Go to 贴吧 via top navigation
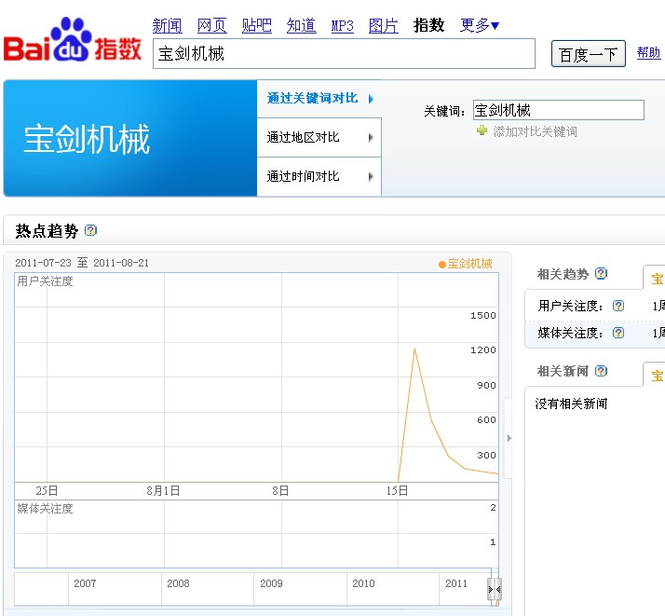 256,25
